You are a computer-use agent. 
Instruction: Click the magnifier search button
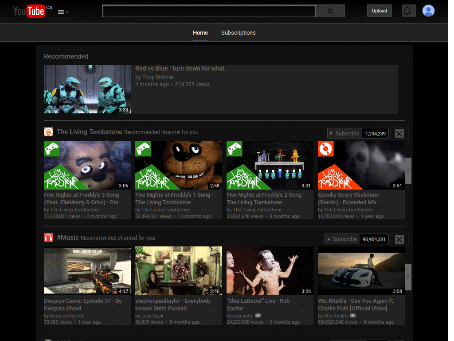(x=330, y=11)
